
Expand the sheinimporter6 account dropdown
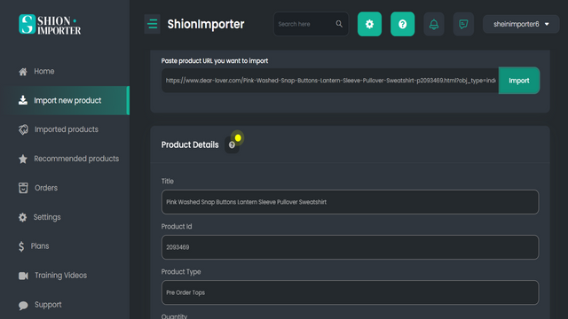pyautogui.click(x=521, y=24)
